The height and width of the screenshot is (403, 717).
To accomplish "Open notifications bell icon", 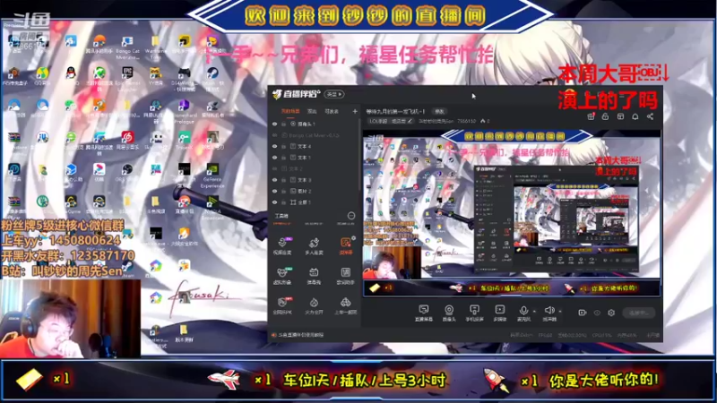I will (635, 116).
